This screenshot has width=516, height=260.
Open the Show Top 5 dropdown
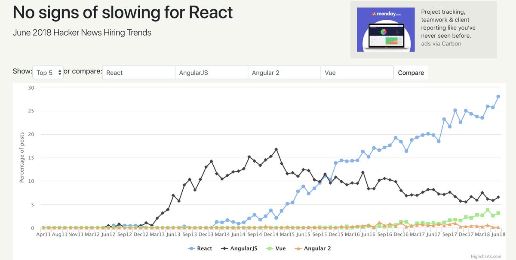(x=48, y=73)
